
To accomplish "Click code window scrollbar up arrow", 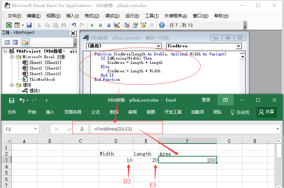I will (243, 57).
